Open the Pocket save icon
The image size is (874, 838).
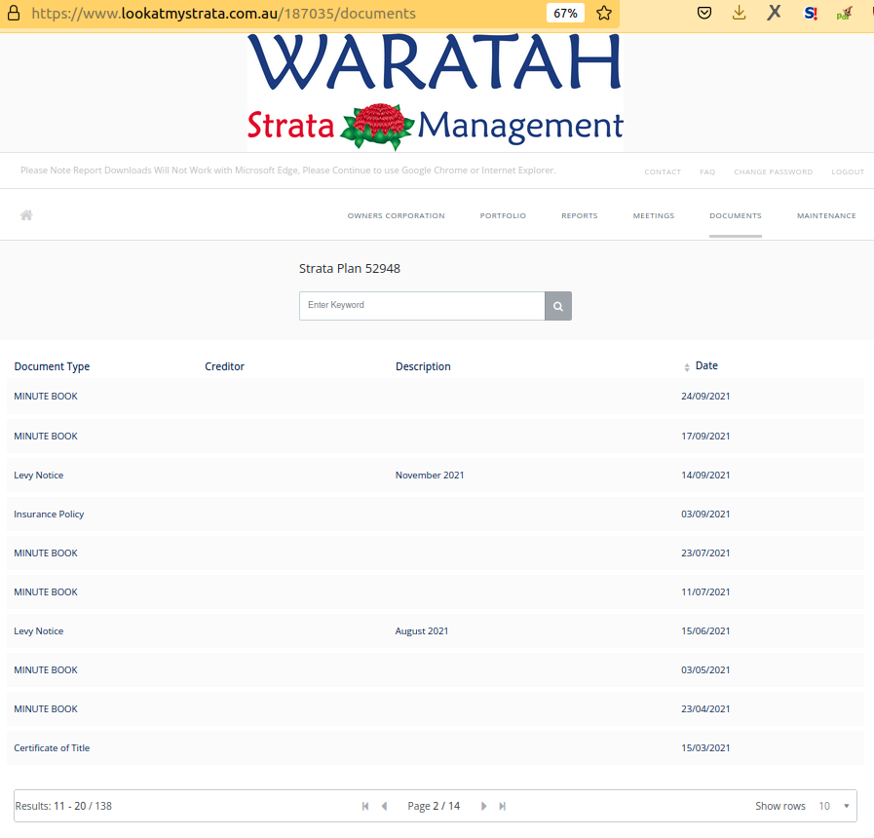(x=704, y=13)
